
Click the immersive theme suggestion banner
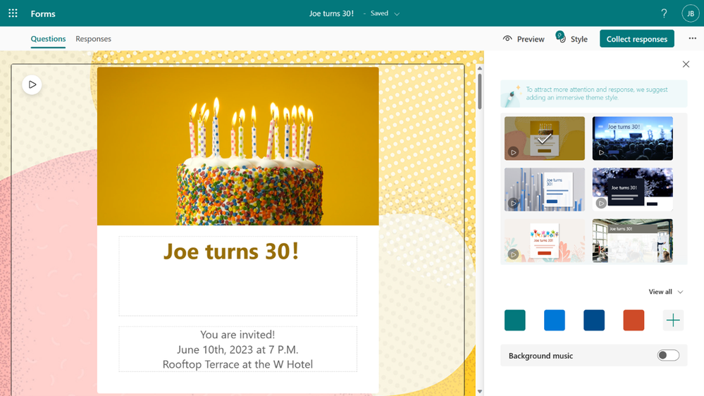click(x=594, y=94)
